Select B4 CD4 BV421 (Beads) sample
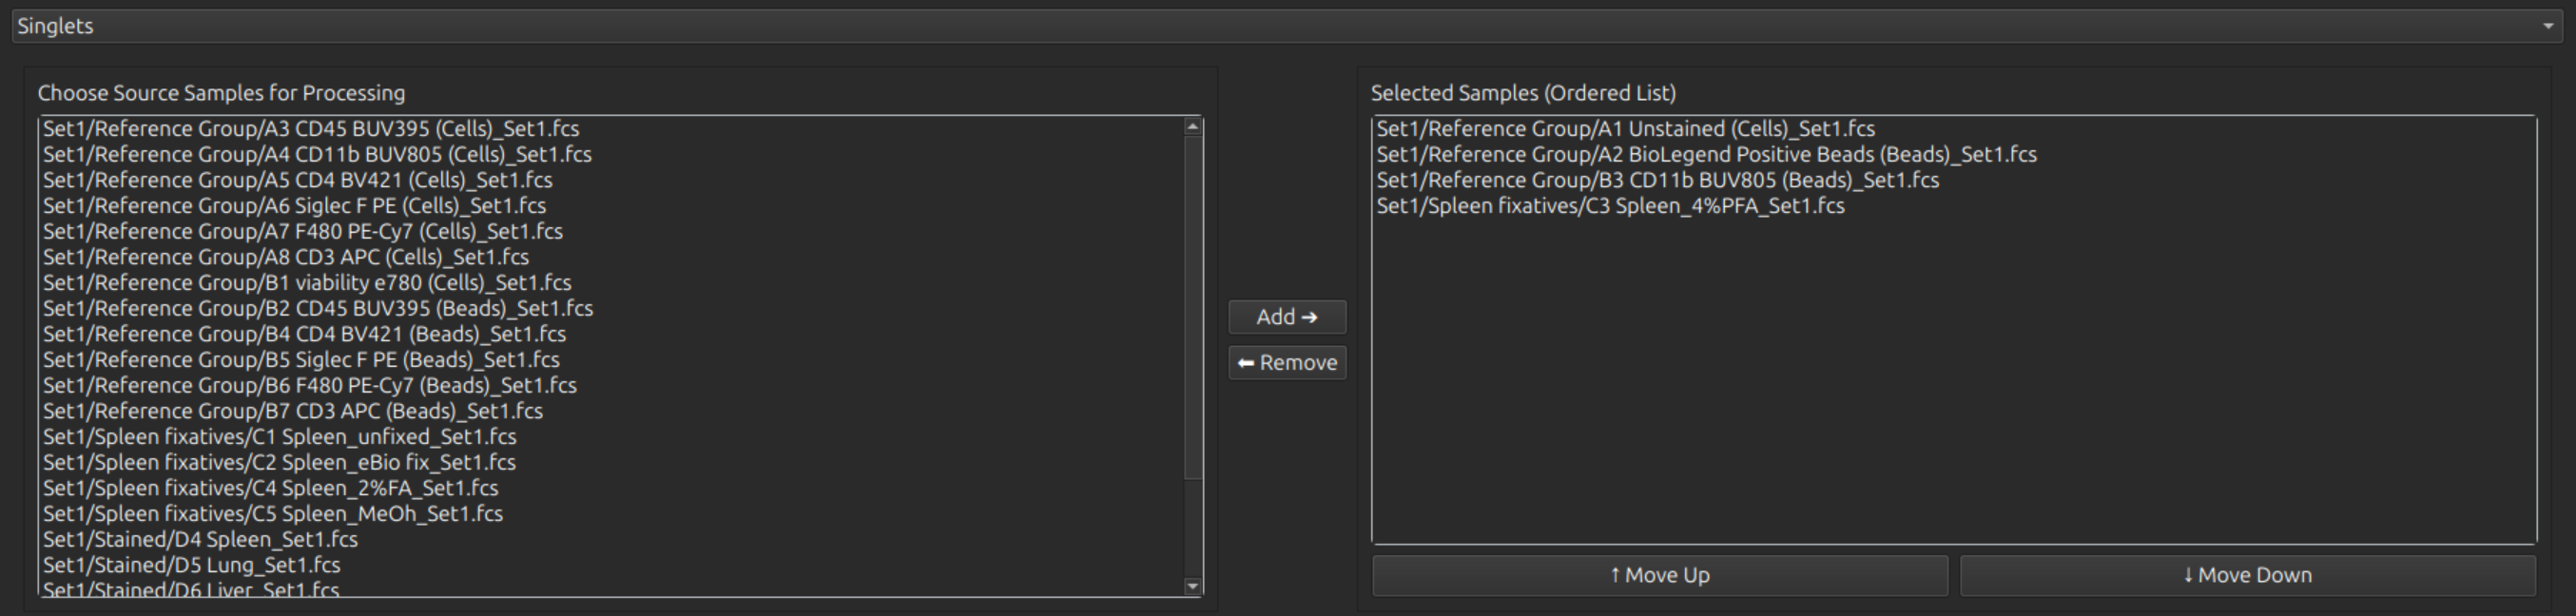2576x616 pixels. (x=611, y=334)
